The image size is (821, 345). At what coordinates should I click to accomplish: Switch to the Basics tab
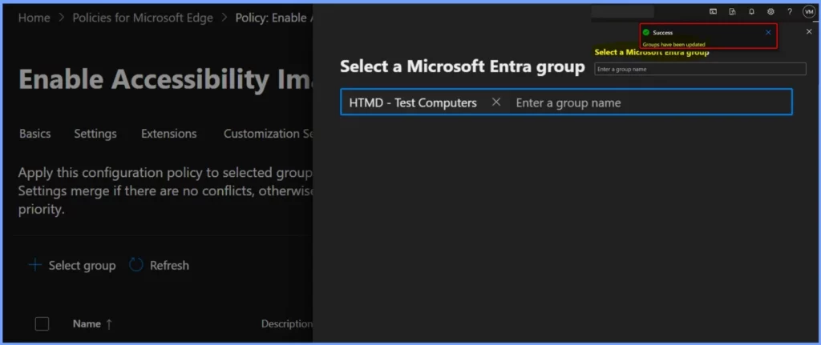pyautogui.click(x=35, y=134)
